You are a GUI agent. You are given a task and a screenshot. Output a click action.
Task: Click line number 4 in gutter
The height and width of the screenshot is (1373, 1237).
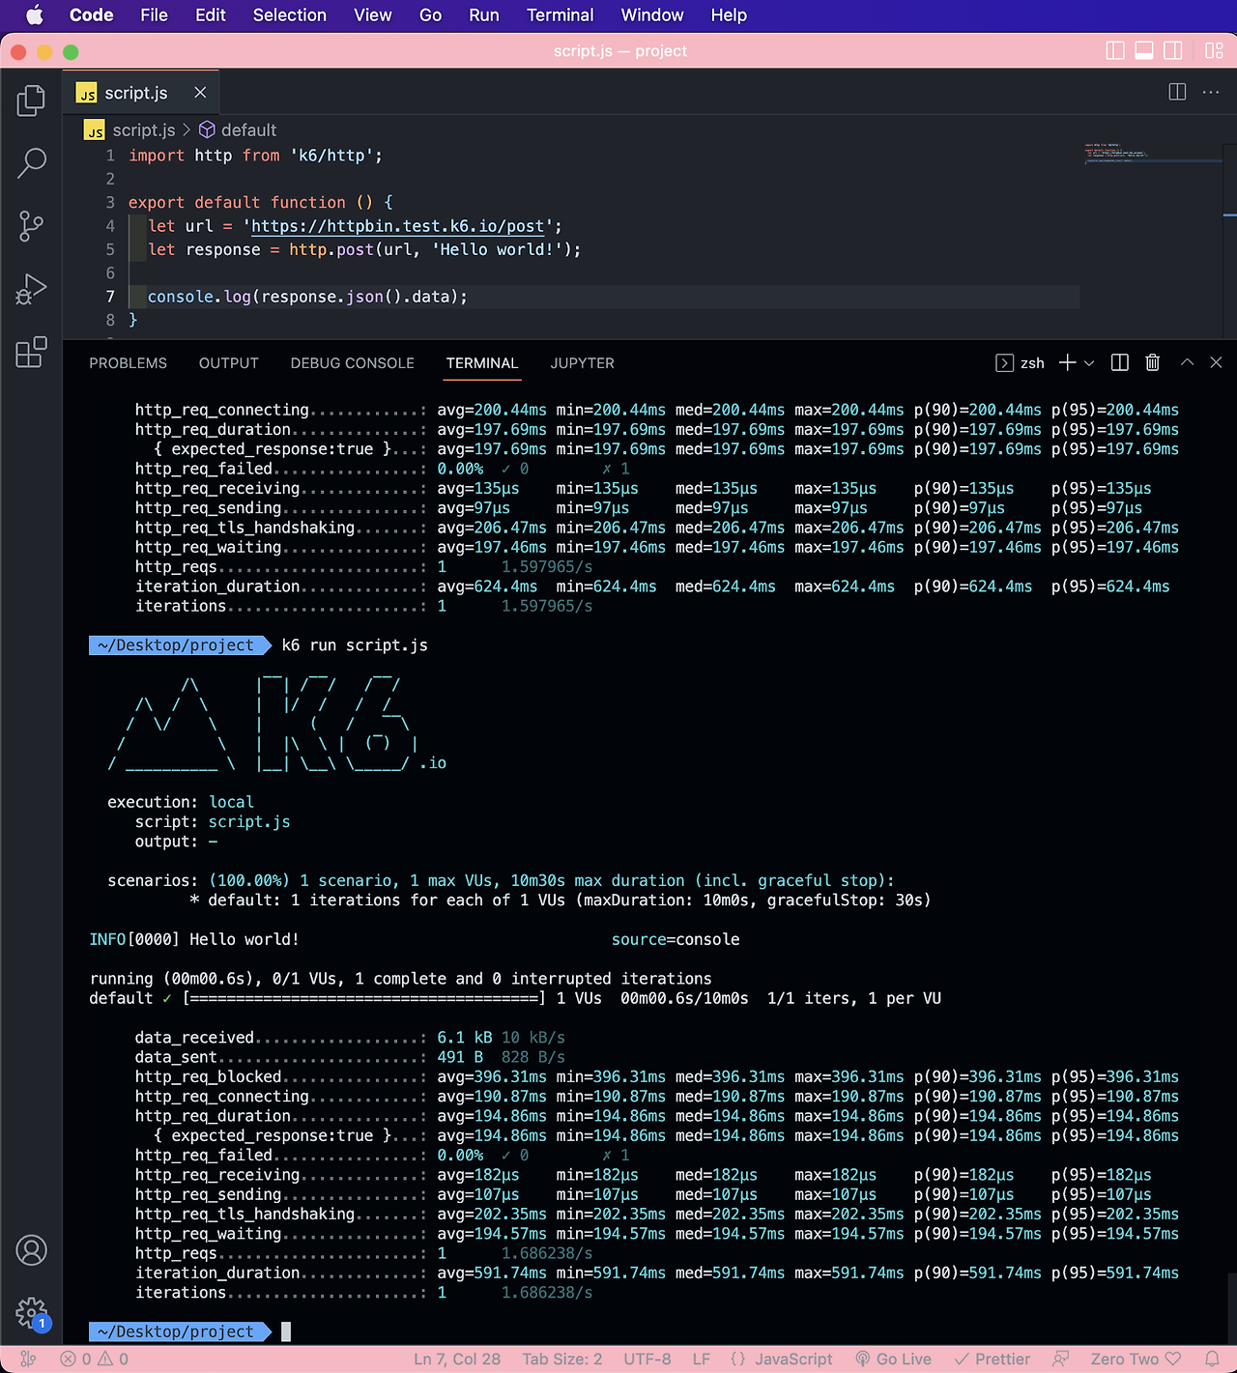(x=110, y=226)
